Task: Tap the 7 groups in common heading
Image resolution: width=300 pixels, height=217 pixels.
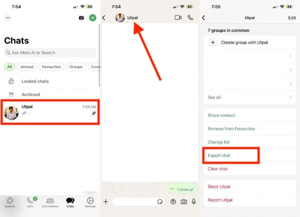Action: (228, 30)
